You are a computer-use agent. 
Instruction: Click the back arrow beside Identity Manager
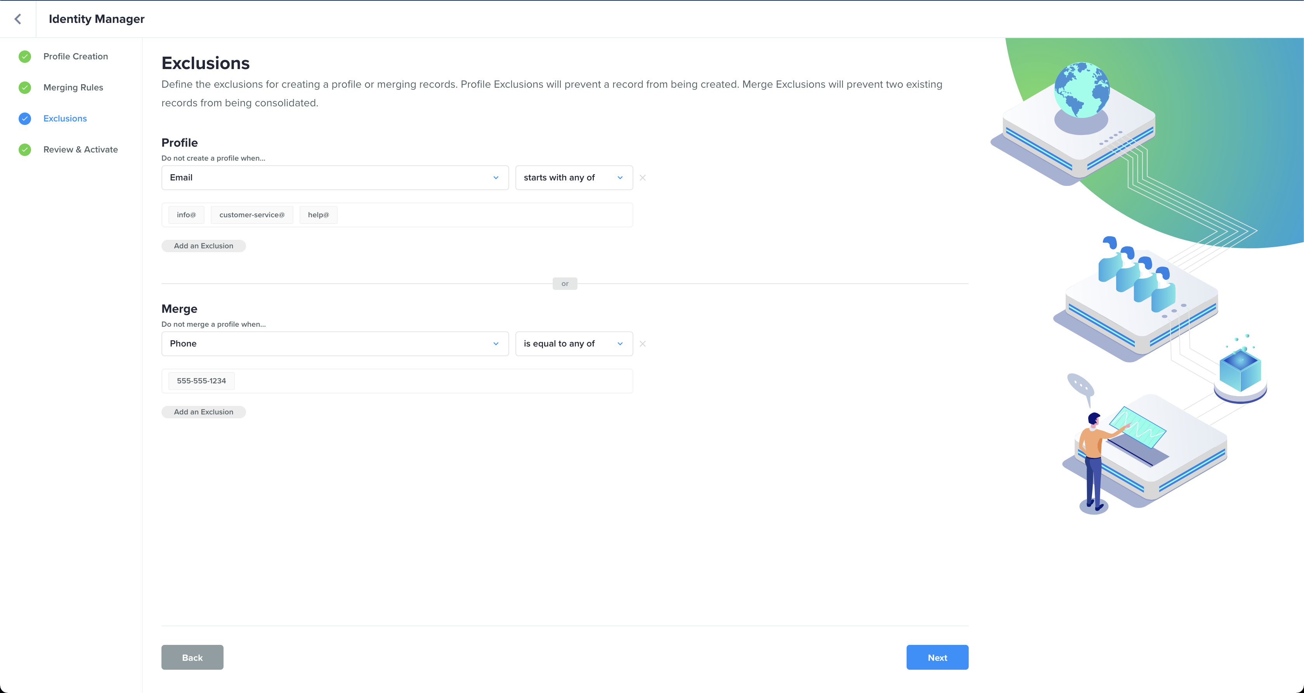point(18,19)
